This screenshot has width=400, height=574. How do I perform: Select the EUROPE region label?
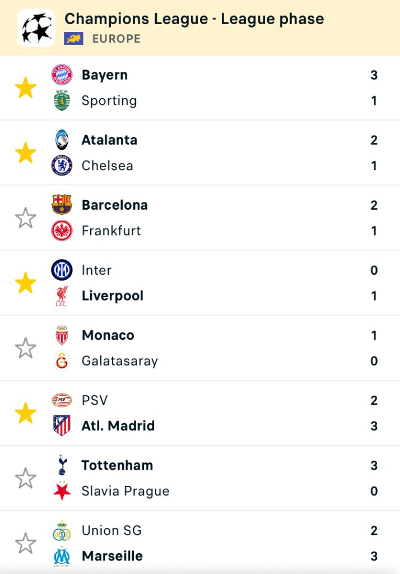coord(117,39)
